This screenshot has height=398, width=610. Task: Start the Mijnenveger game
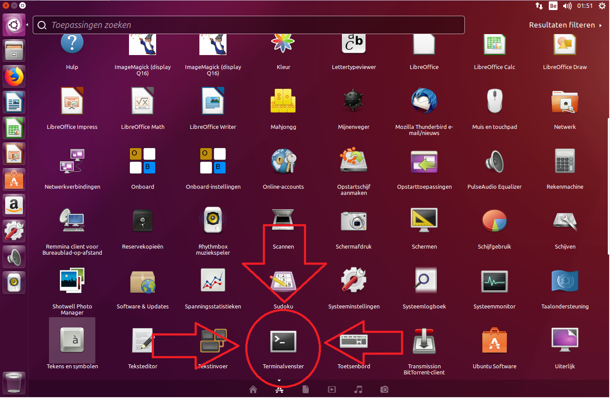pos(354,101)
